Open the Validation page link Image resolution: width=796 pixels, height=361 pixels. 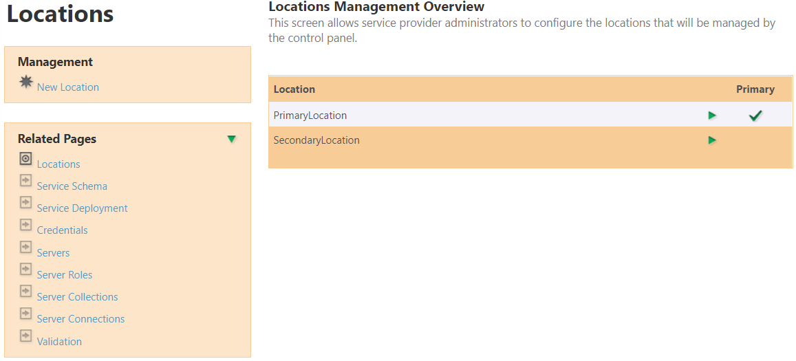pos(59,342)
